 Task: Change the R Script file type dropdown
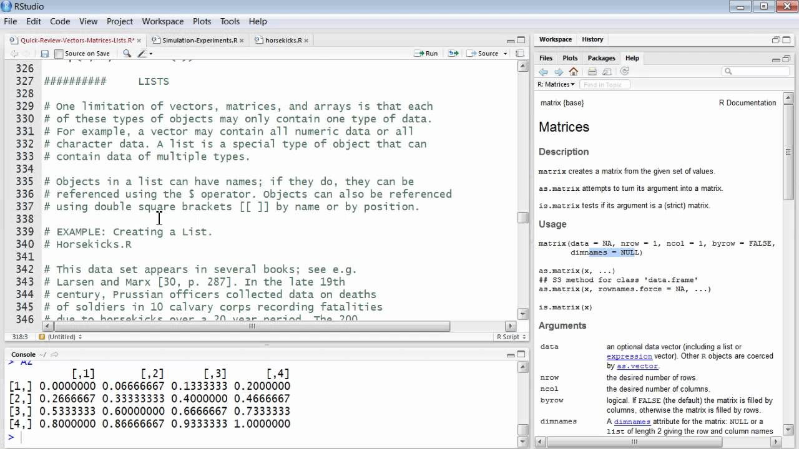511,337
